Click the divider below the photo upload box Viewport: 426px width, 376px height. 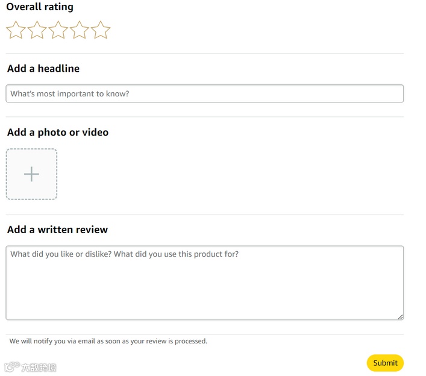pyautogui.click(x=204, y=214)
